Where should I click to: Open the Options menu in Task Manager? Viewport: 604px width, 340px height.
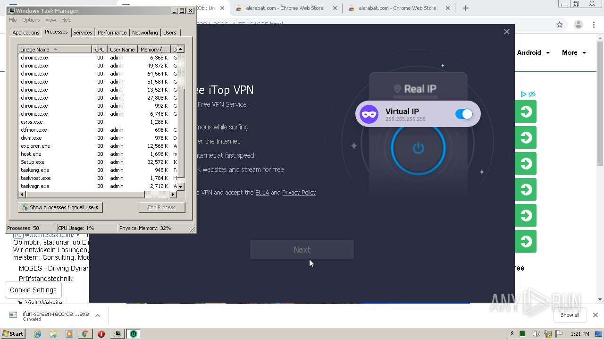pyautogui.click(x=31, y=20)
